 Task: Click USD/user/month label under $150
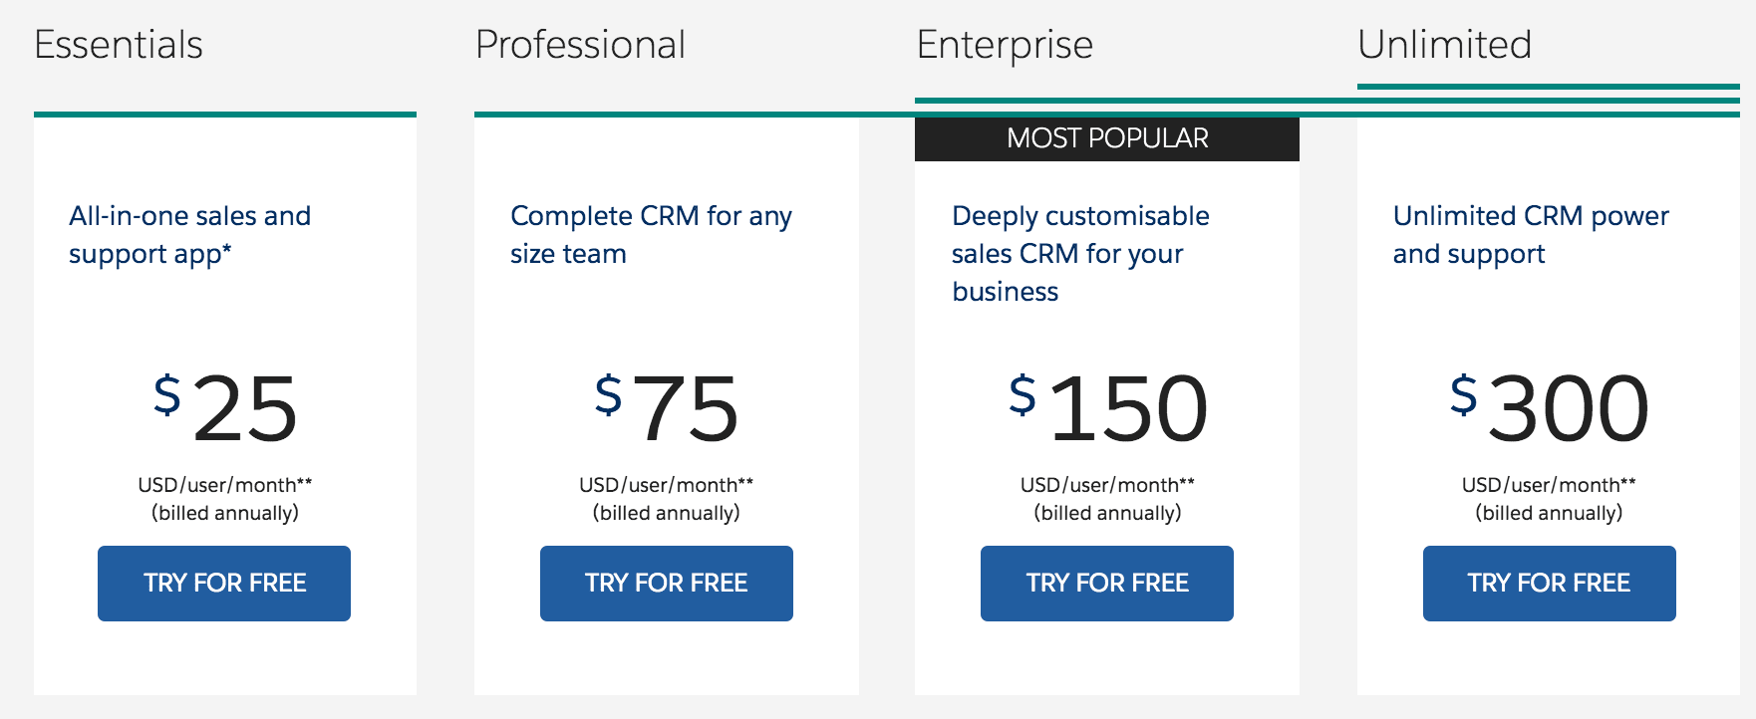[1107, 485]
